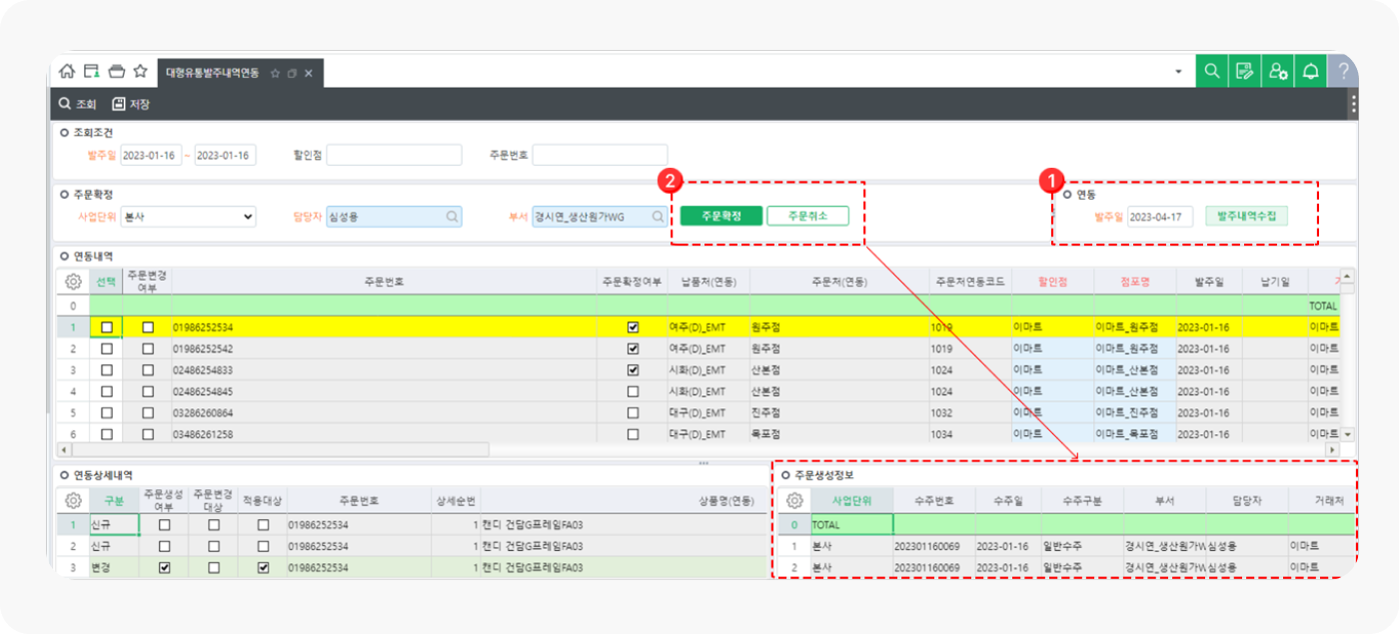
Task: Expand the tab list dropdown arrow
Action: click(1178, 72)
